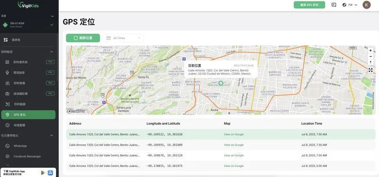Open the geofence menu item
The height and width of the screenshot is (177, 379).
(28, 125)
